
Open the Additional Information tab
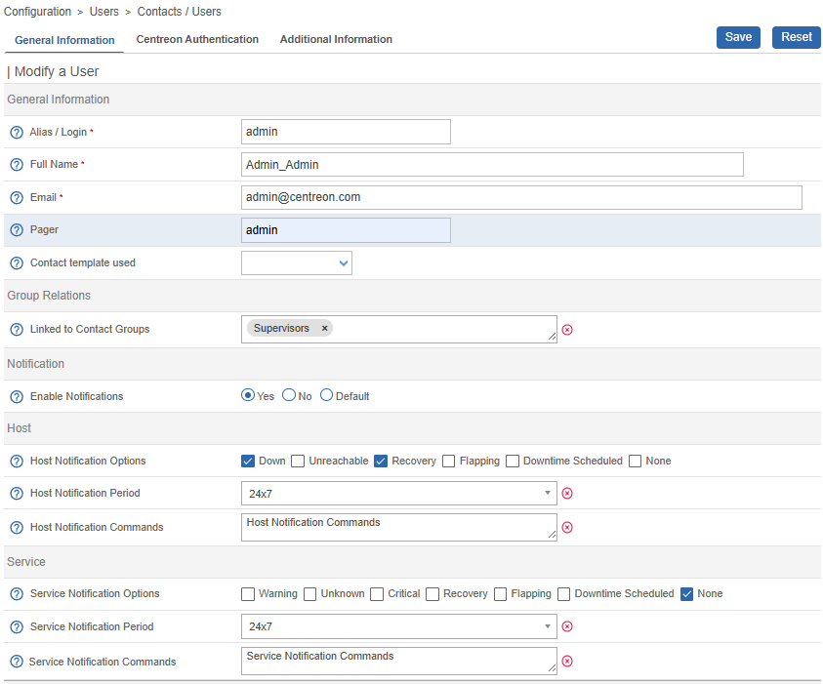(336, 40)
